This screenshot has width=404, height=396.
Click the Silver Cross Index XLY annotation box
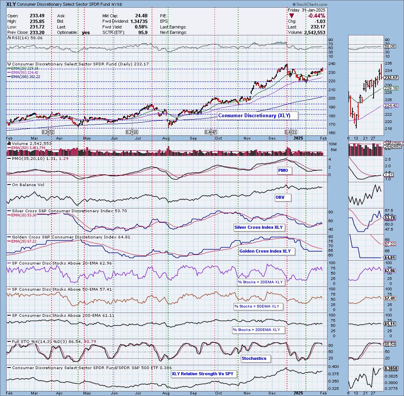[x=259, y=227]
